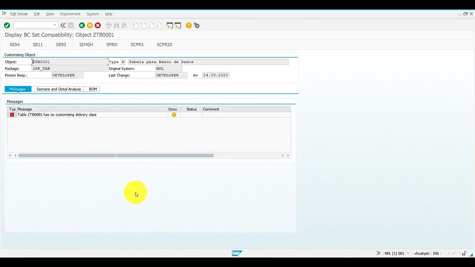
Task: Switch to Szenario and Detail Analysis tab
Action: click(59, 89)
